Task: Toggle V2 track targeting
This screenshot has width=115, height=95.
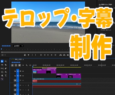Action: [18, 76]
